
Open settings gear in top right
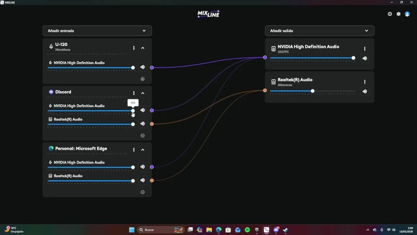[x=398, y=14]
